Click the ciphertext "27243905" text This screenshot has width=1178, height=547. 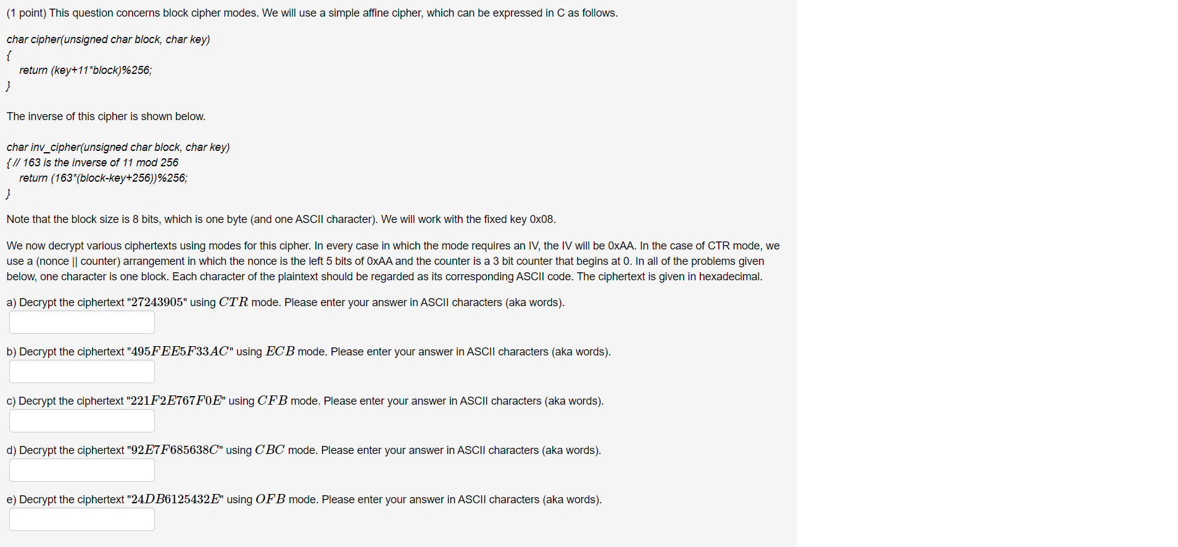tap(157, 302)
